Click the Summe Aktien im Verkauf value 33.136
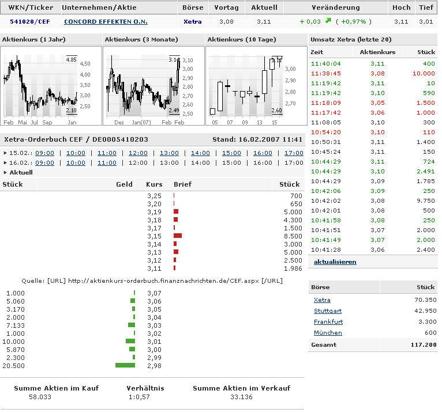442x413 pixels. (241, 397)
